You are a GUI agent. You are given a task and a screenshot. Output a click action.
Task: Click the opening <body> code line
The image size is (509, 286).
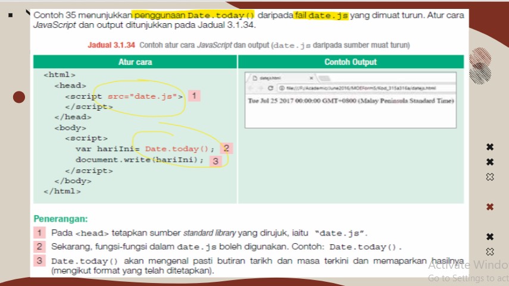[x=70, y=128]
